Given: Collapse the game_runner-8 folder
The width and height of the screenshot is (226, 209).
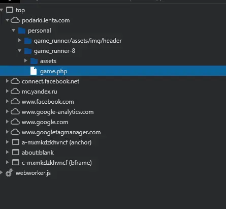Looking at the screenshot, I should click(x=20, y=50).
